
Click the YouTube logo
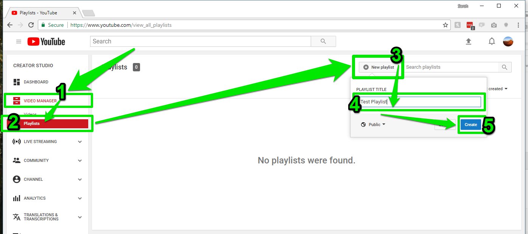tap(46, 42)
